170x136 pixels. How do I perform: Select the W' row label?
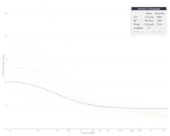click(x=135, y=21)
